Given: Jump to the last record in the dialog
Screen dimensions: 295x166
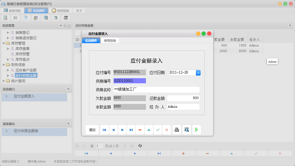Looking at the screenshot, I should (131, 129).
